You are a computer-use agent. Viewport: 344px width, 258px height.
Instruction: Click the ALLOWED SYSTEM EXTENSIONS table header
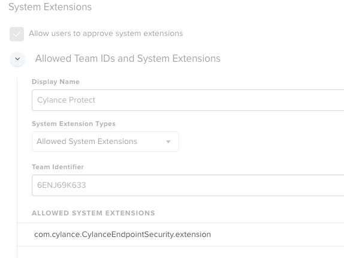(93, 213)
